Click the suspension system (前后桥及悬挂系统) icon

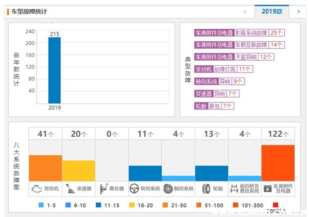(x=235, y=189)
